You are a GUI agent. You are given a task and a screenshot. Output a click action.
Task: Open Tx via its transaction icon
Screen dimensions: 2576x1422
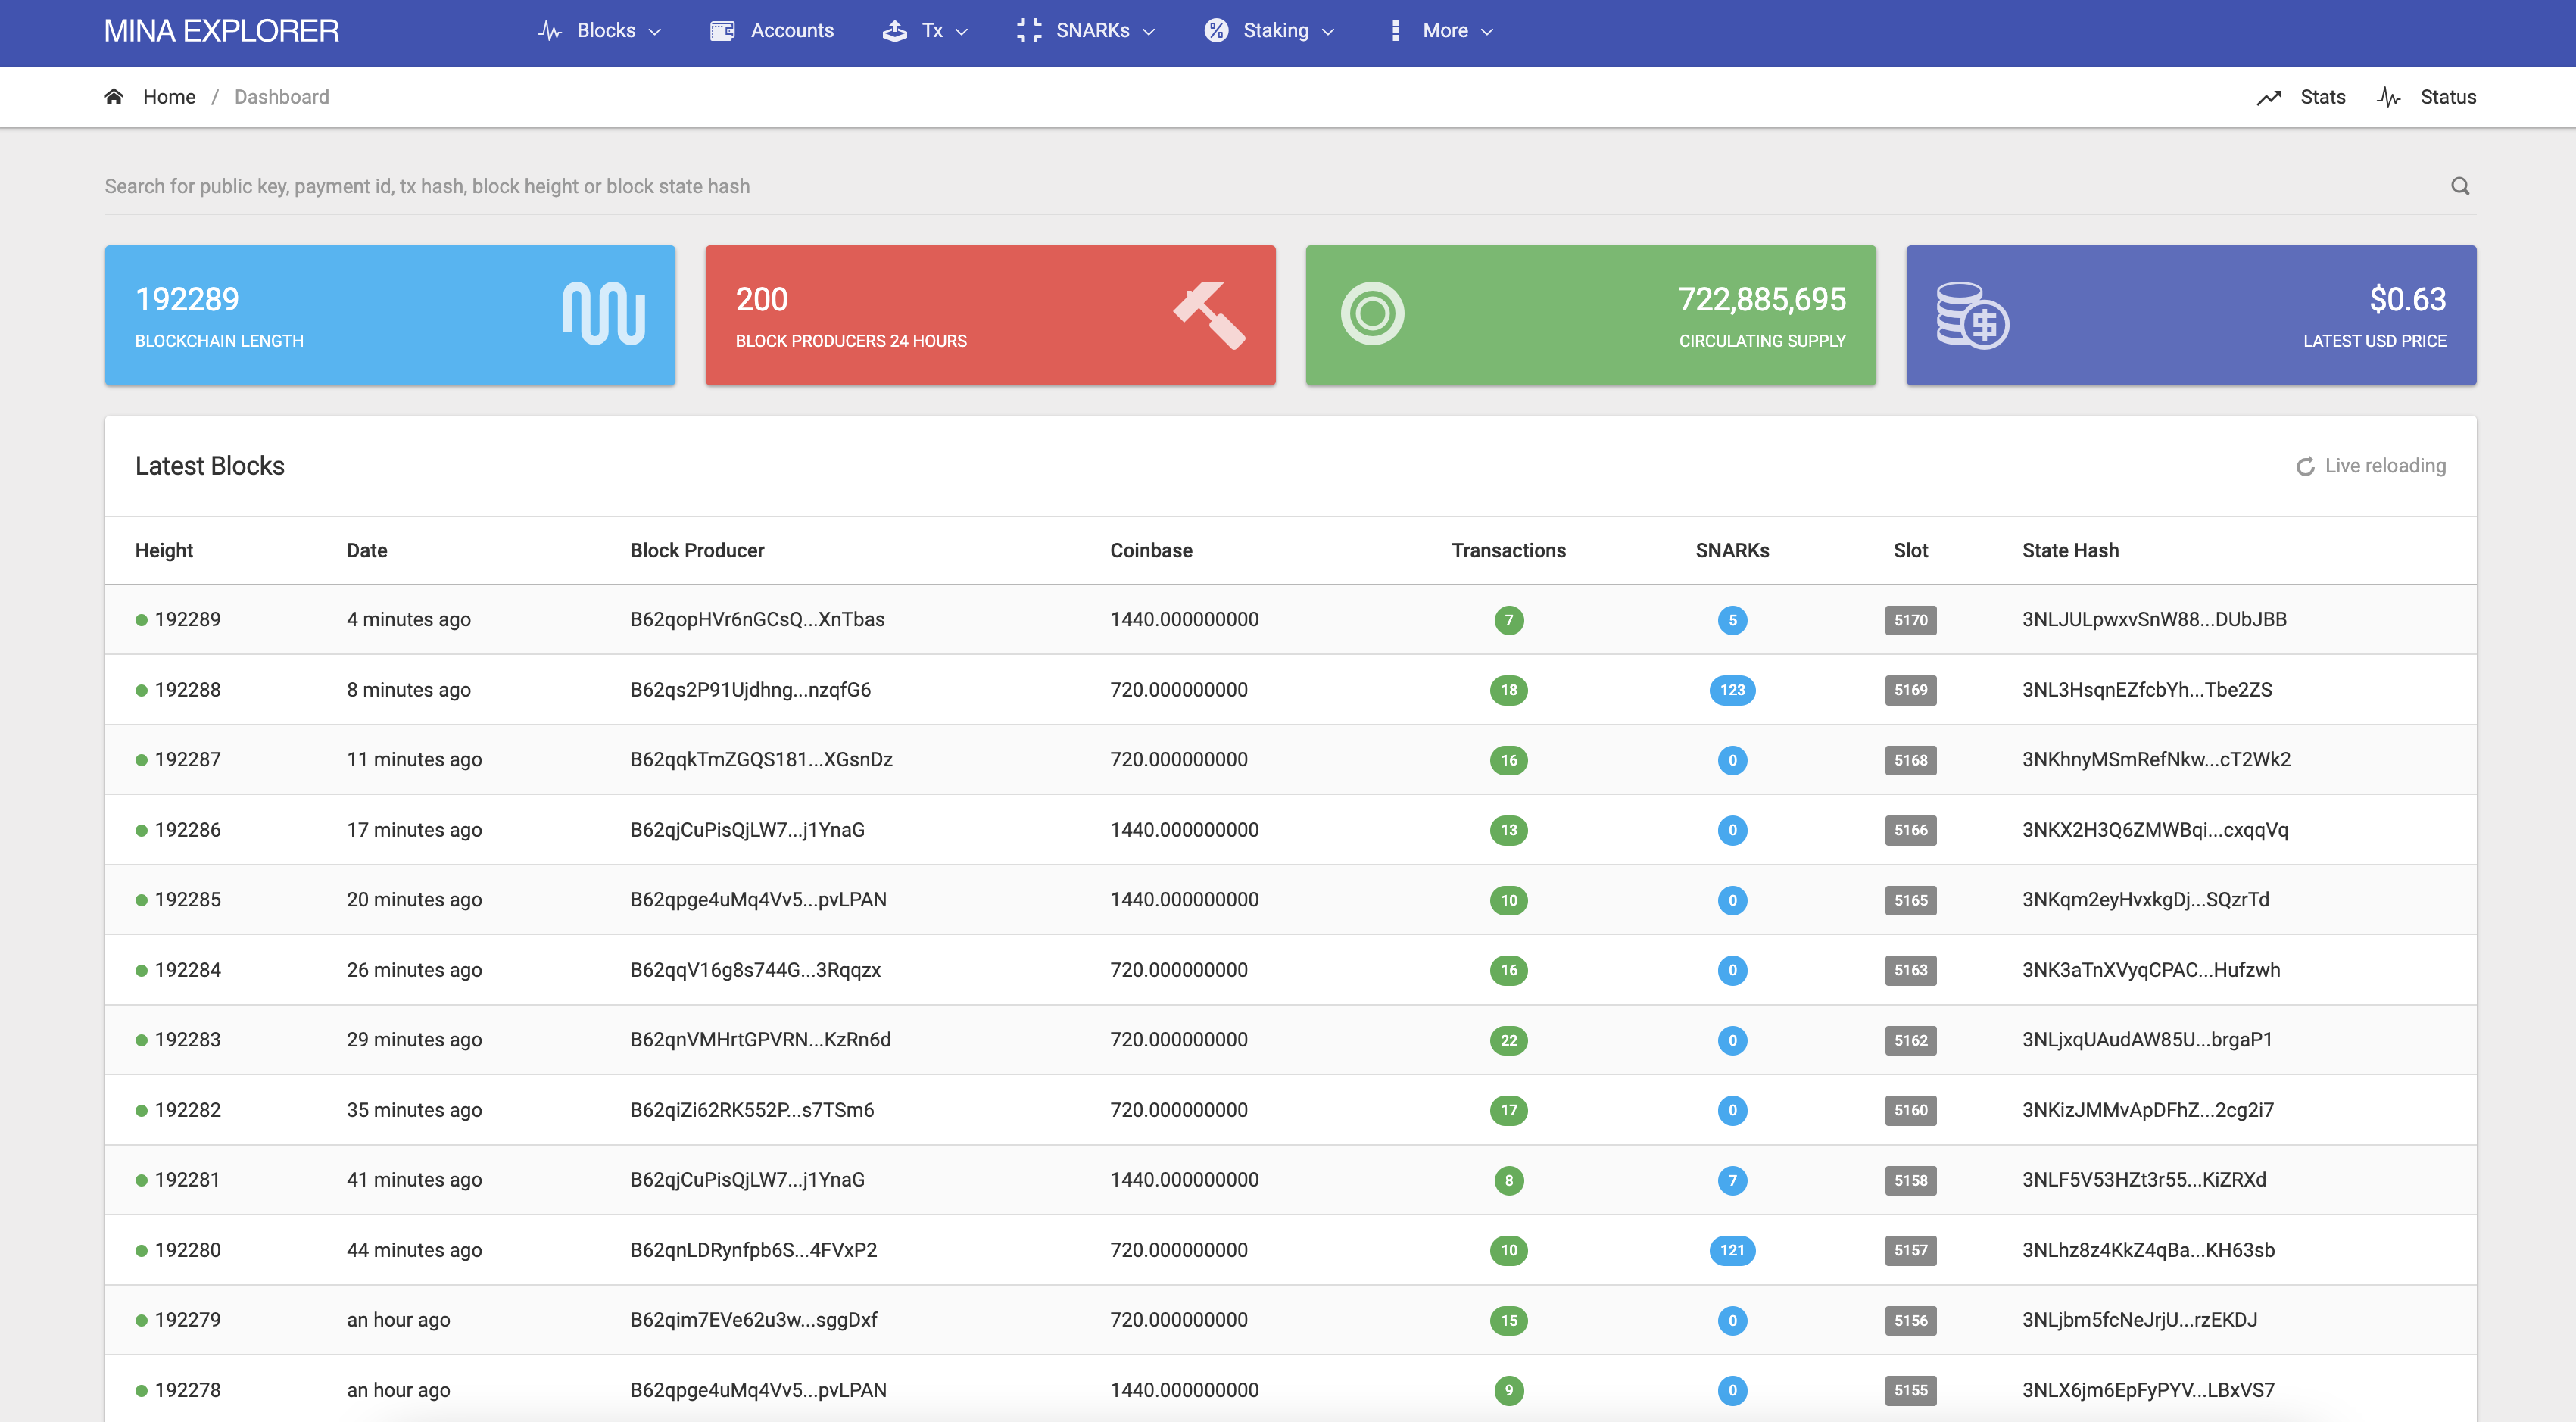(x=893, y=30)
